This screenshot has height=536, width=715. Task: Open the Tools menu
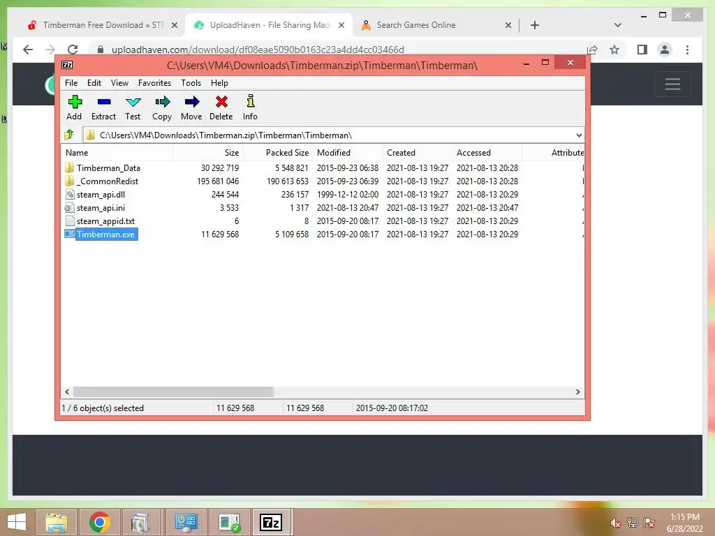click(191, 83)
